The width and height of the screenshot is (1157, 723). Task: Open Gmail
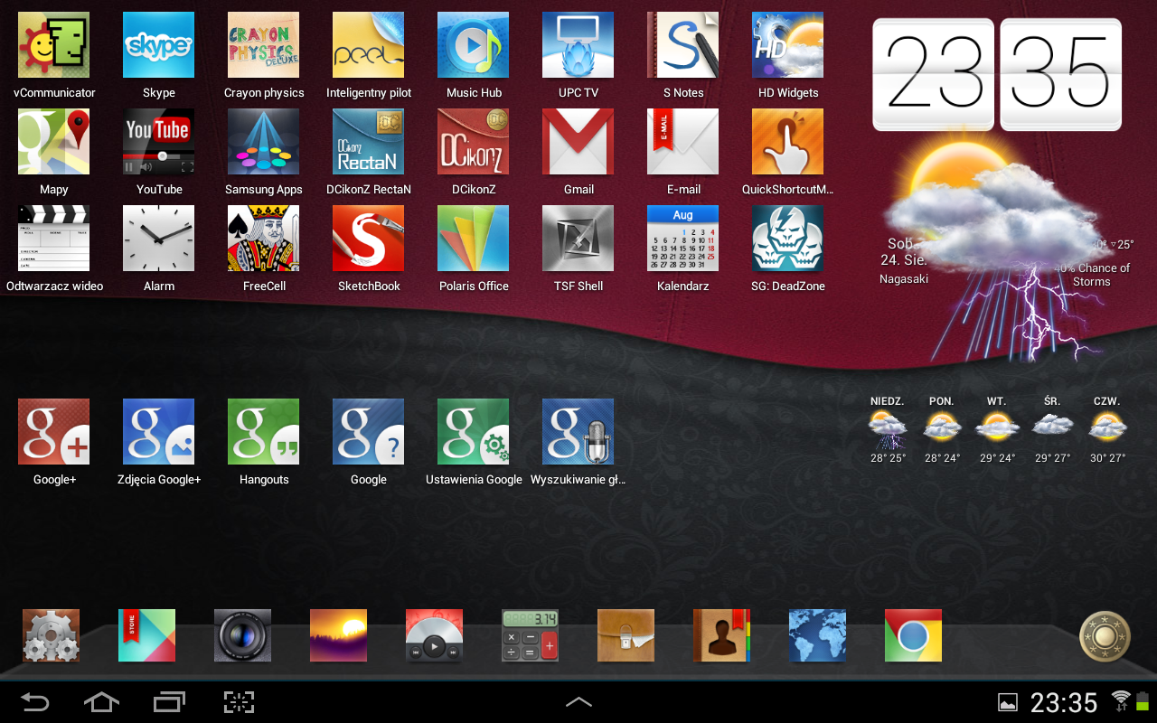pyautogui.click(x=578, y=142)
